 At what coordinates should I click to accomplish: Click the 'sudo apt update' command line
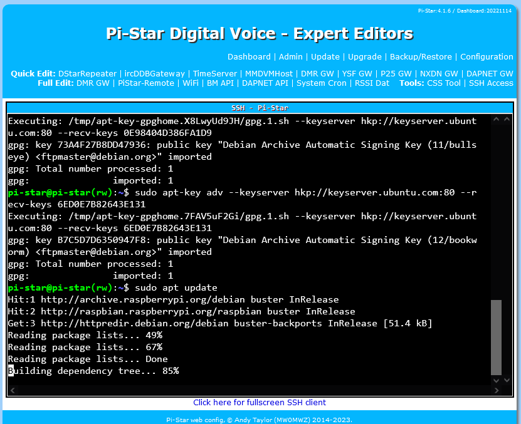113,287
